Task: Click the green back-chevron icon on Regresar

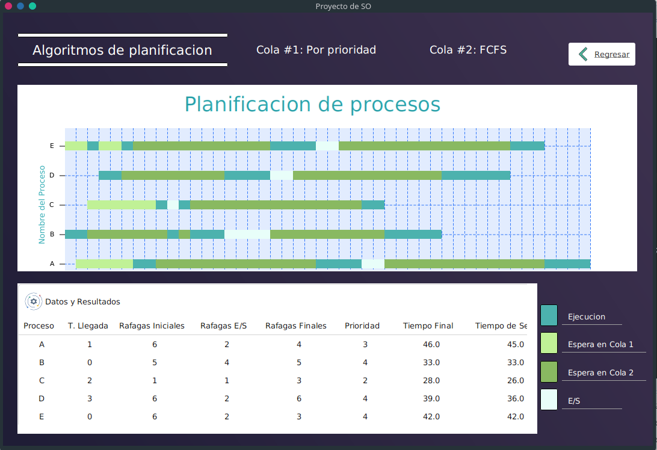Action: click(x=582, y=54)
